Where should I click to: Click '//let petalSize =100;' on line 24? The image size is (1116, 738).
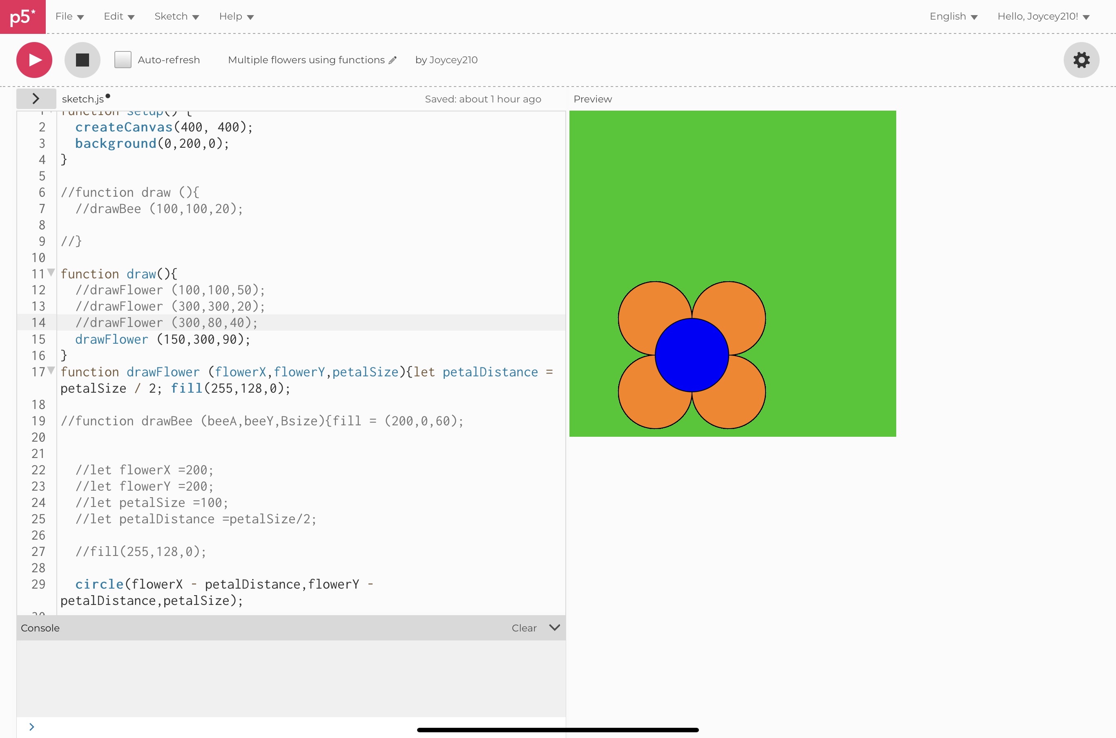pyautogui.click(x=152, y=502)
